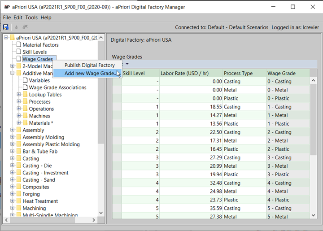Select the Casting tree item
Screen dimensions: 323x231
31,158
